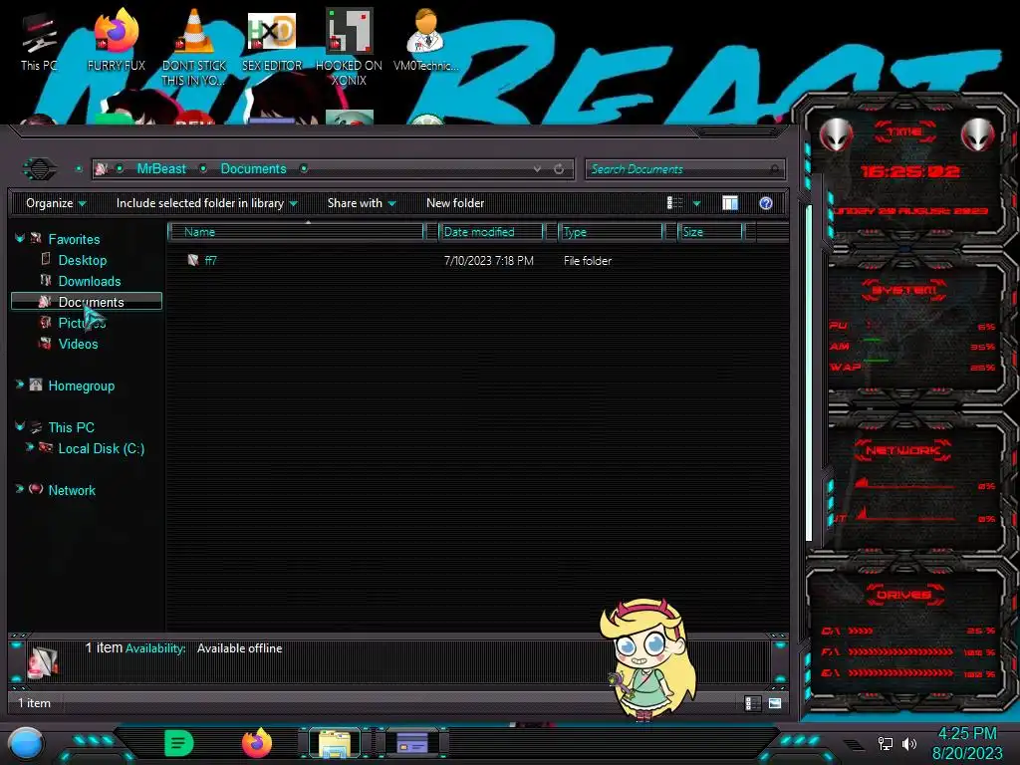This screenshot has width=1020, height=765.
Task: Change view using the view icon
Action: coord(674,203)
